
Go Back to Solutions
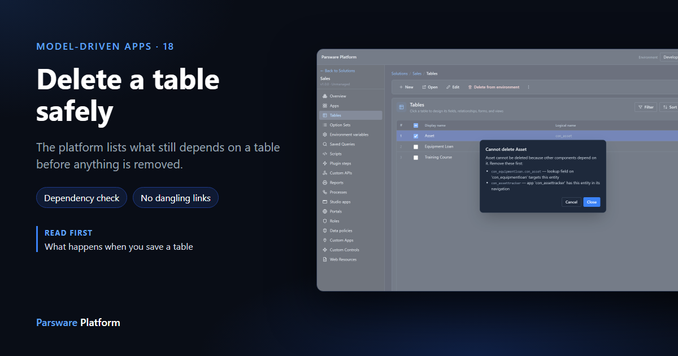pos(338,71)
